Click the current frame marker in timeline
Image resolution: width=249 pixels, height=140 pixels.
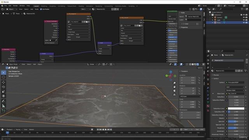[x=7, y=133]
